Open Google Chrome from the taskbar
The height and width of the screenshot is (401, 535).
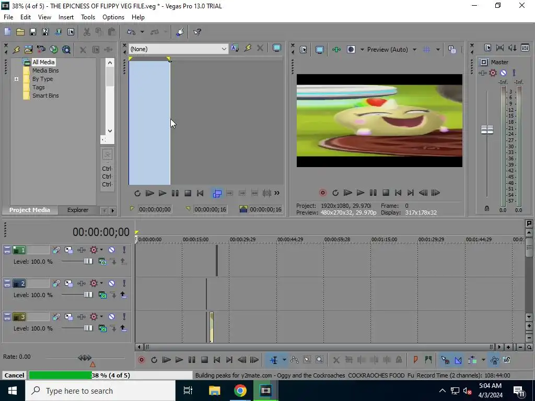coord(240,391)
